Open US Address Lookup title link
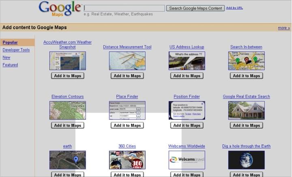Screen dimensions: 292x177 tap(187, 47)
